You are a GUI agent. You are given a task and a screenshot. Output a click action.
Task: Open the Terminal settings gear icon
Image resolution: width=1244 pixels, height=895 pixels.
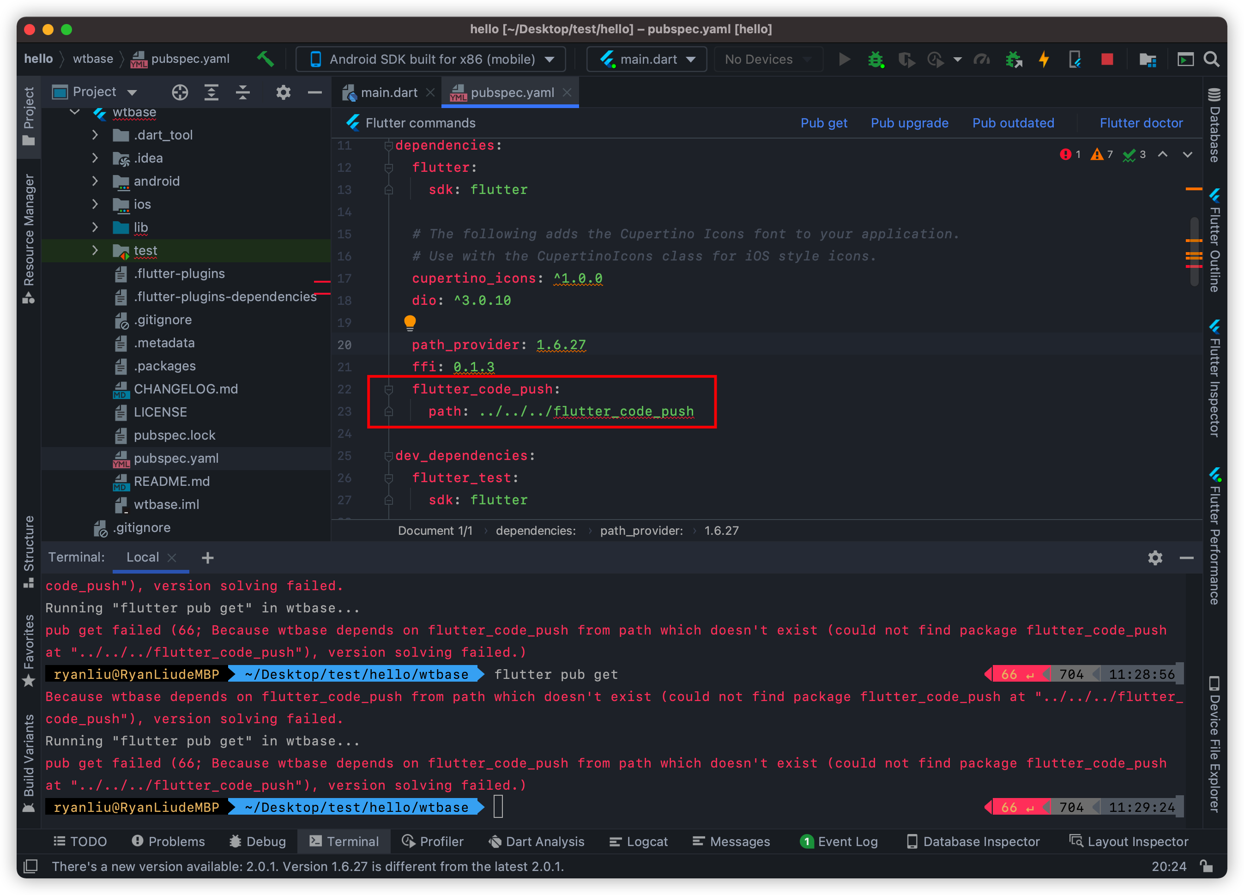tap(1155, 558)
